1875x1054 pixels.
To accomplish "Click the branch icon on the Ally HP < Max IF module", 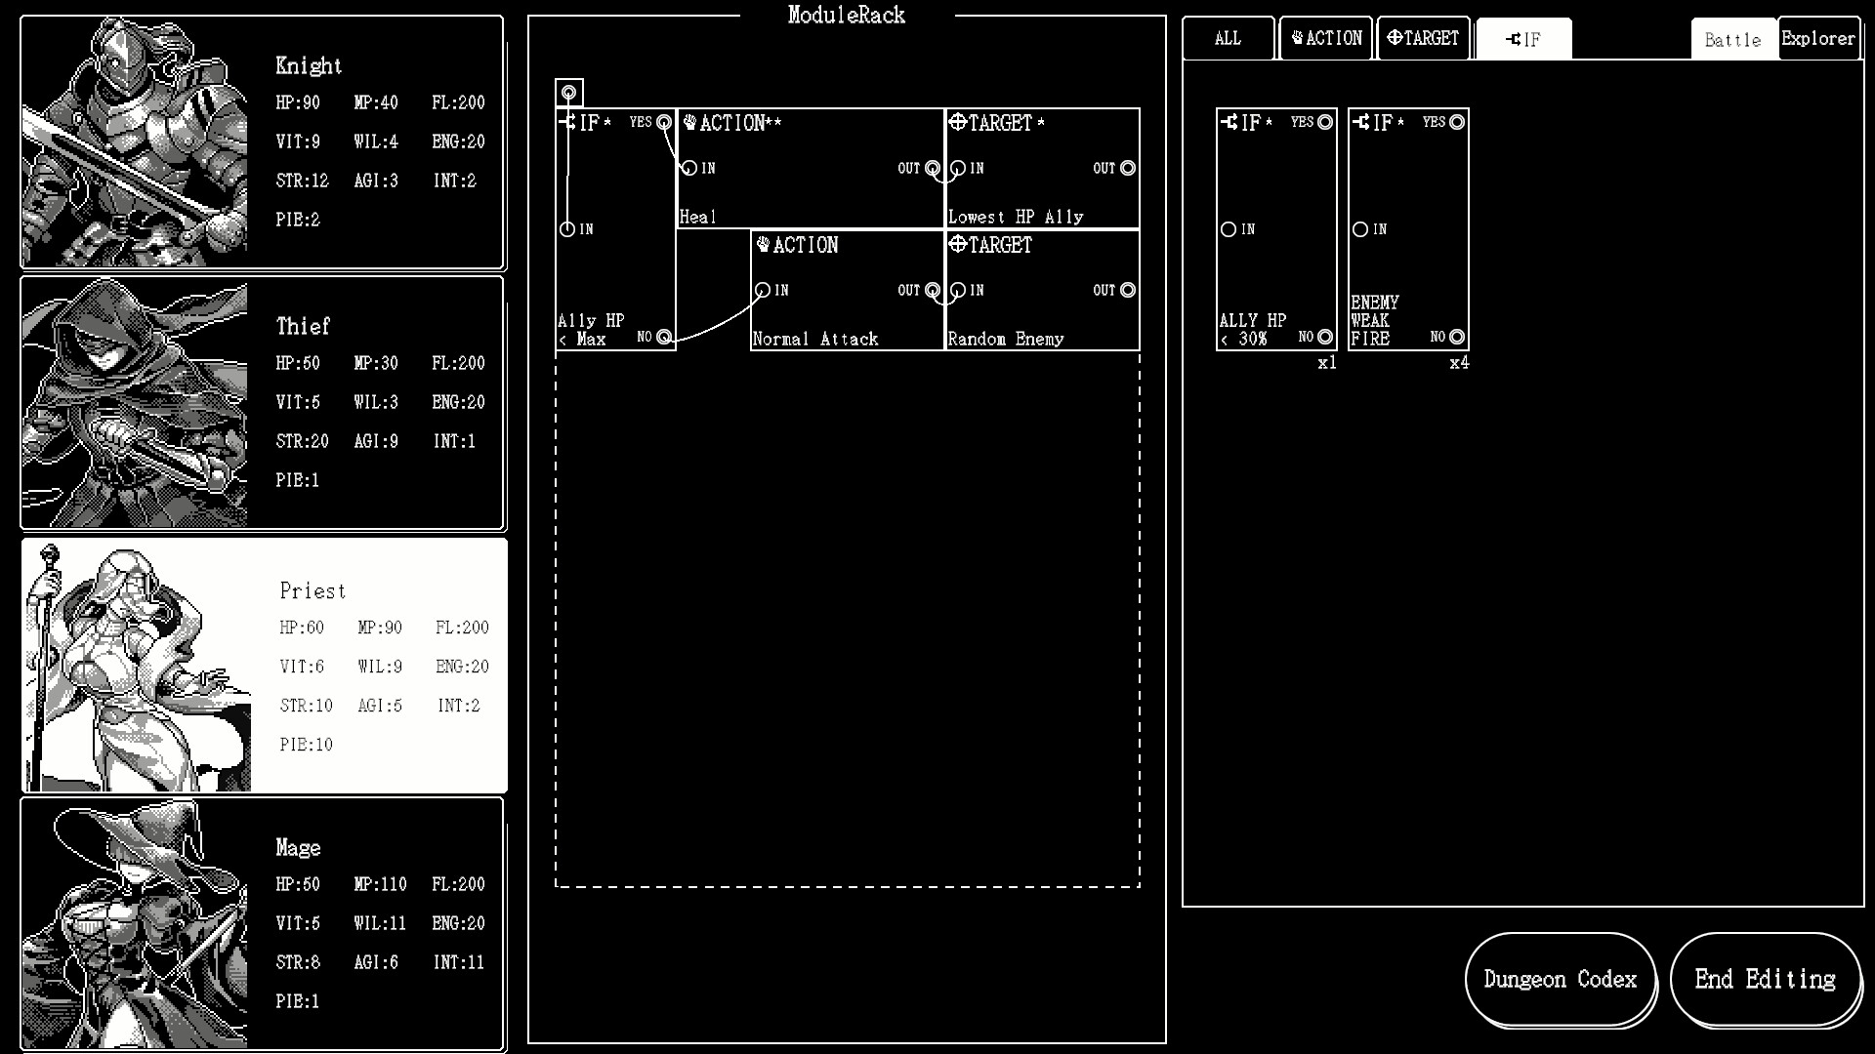I will pos(569,123).
